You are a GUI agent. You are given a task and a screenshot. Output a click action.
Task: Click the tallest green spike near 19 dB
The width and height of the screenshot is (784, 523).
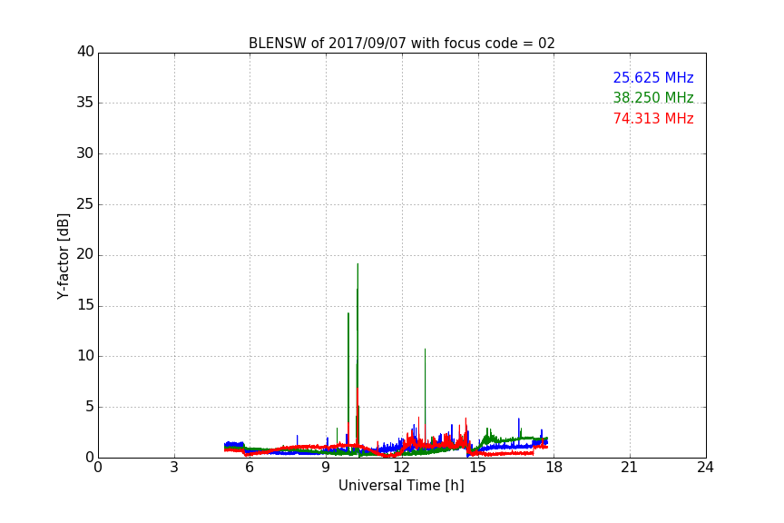click(x=358, y=325)
